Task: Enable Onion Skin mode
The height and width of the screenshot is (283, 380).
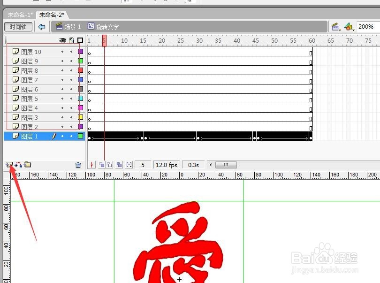Action: pos(102,165)
